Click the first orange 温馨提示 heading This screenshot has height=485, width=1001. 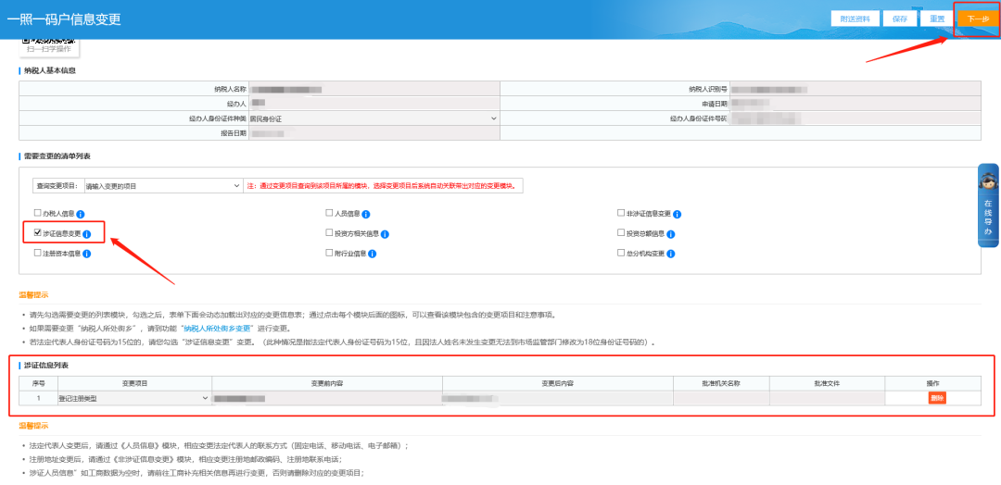pos(33,294)
